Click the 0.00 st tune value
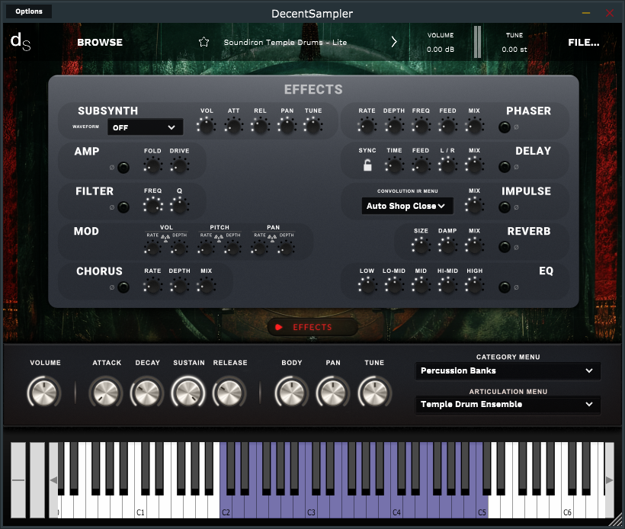Viewport: 625px width, 529px height. click(514, 50)
